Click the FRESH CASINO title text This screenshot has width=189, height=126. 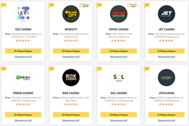click(x=23, y=93)
